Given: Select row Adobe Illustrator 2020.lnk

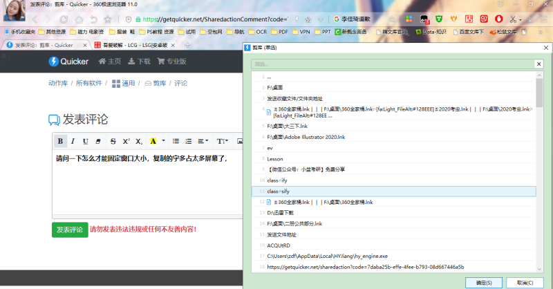Looking at the screenshot, I should pyautogui.click(x=393, y=137).
